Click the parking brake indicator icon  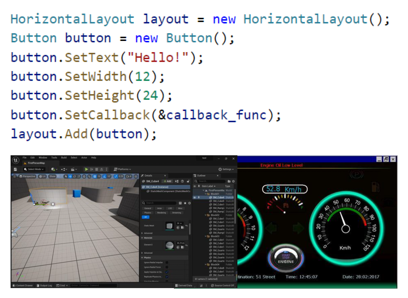[x=356, y=174]
